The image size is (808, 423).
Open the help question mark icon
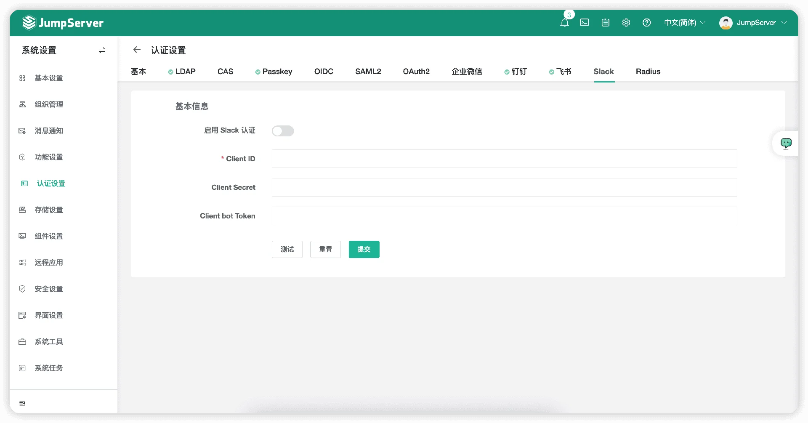point(647,23)
